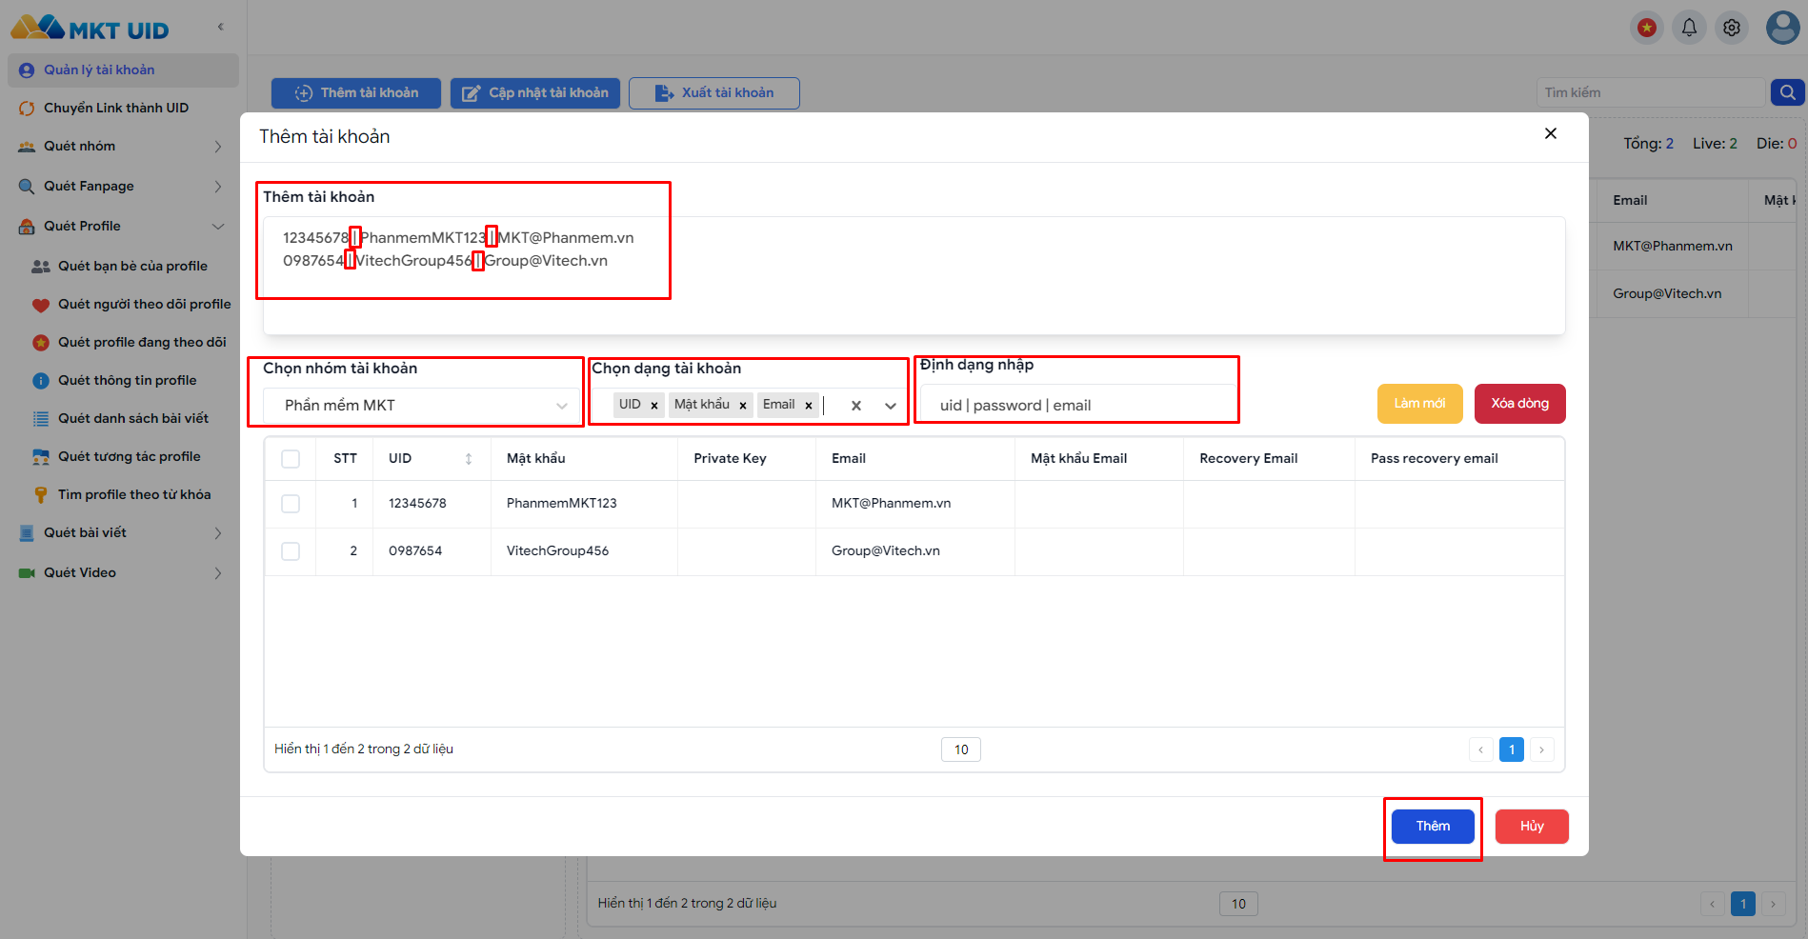The height and width of the screenshot is (939, 1808).
Task: Open the notifications bell
Action: pyautogui.click(x=1689, y=28)
